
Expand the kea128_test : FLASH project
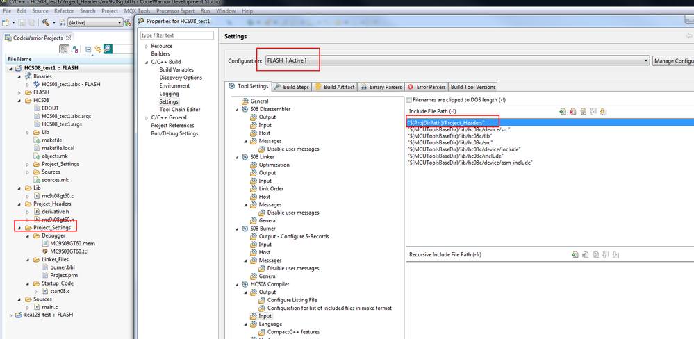10,315
